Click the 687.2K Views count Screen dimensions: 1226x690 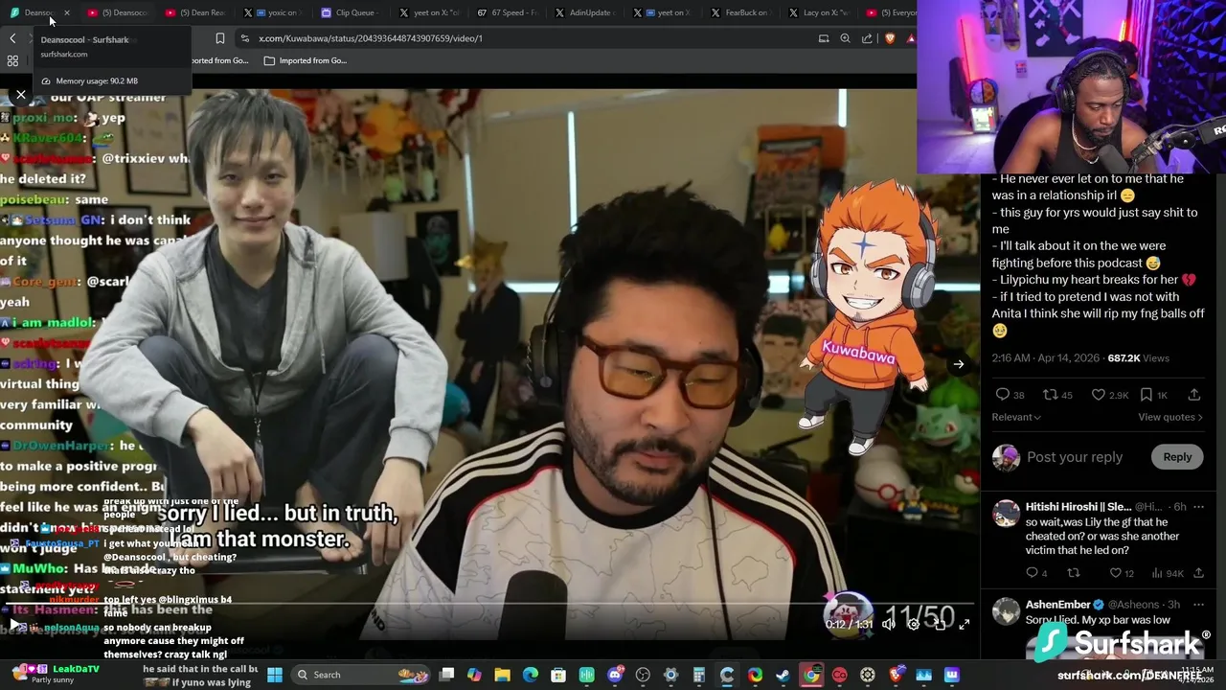coord(1139,357)
